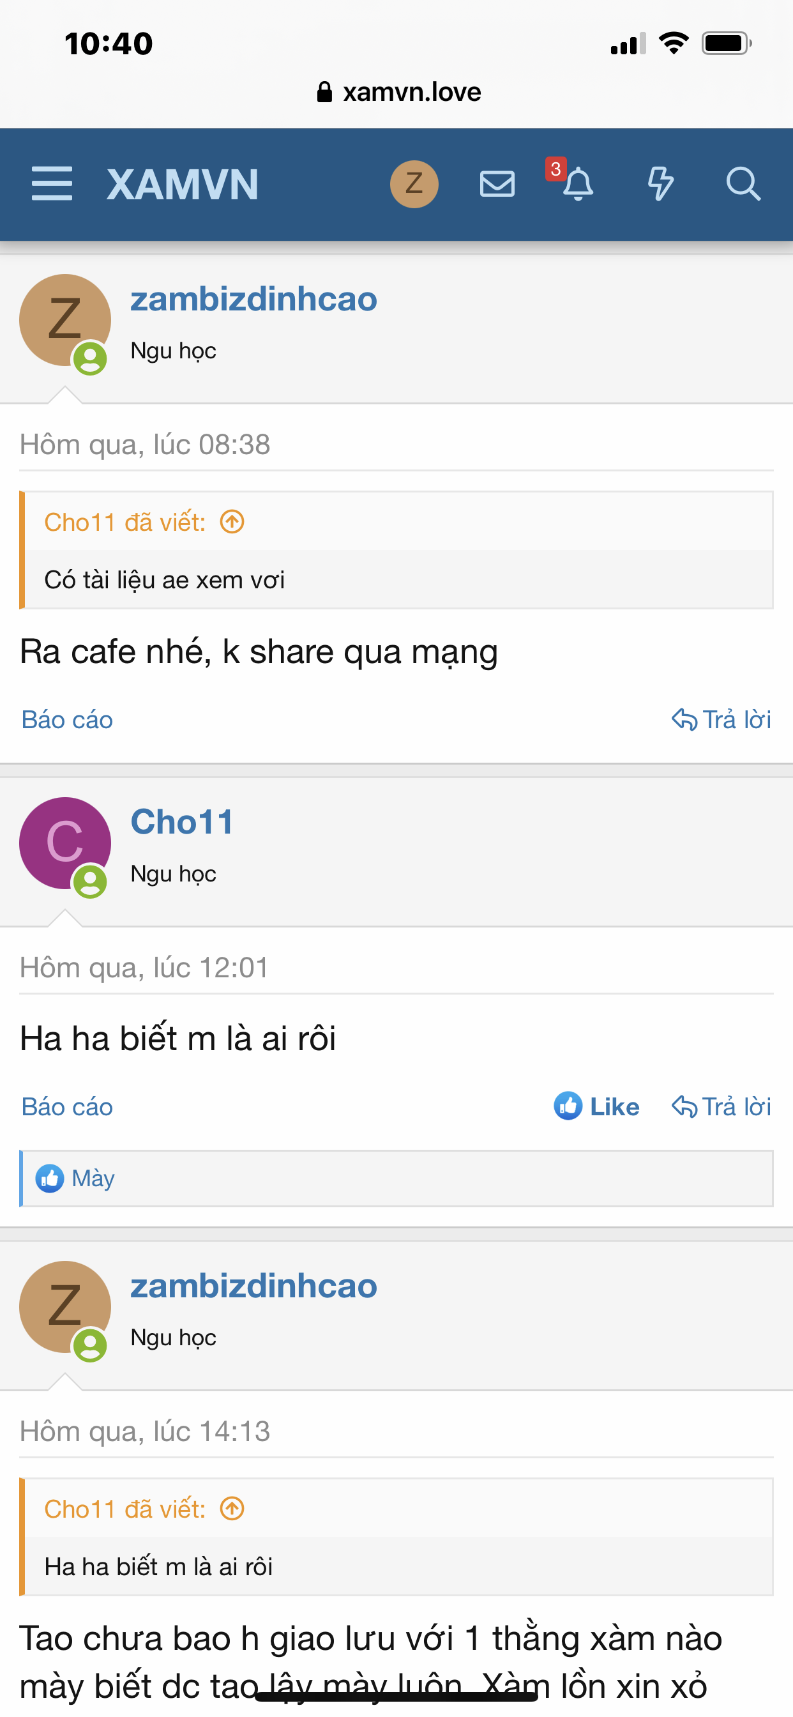Tap the lightning bolt what's new icon
Screen dimensions: 793x1717
click(660, 184)
